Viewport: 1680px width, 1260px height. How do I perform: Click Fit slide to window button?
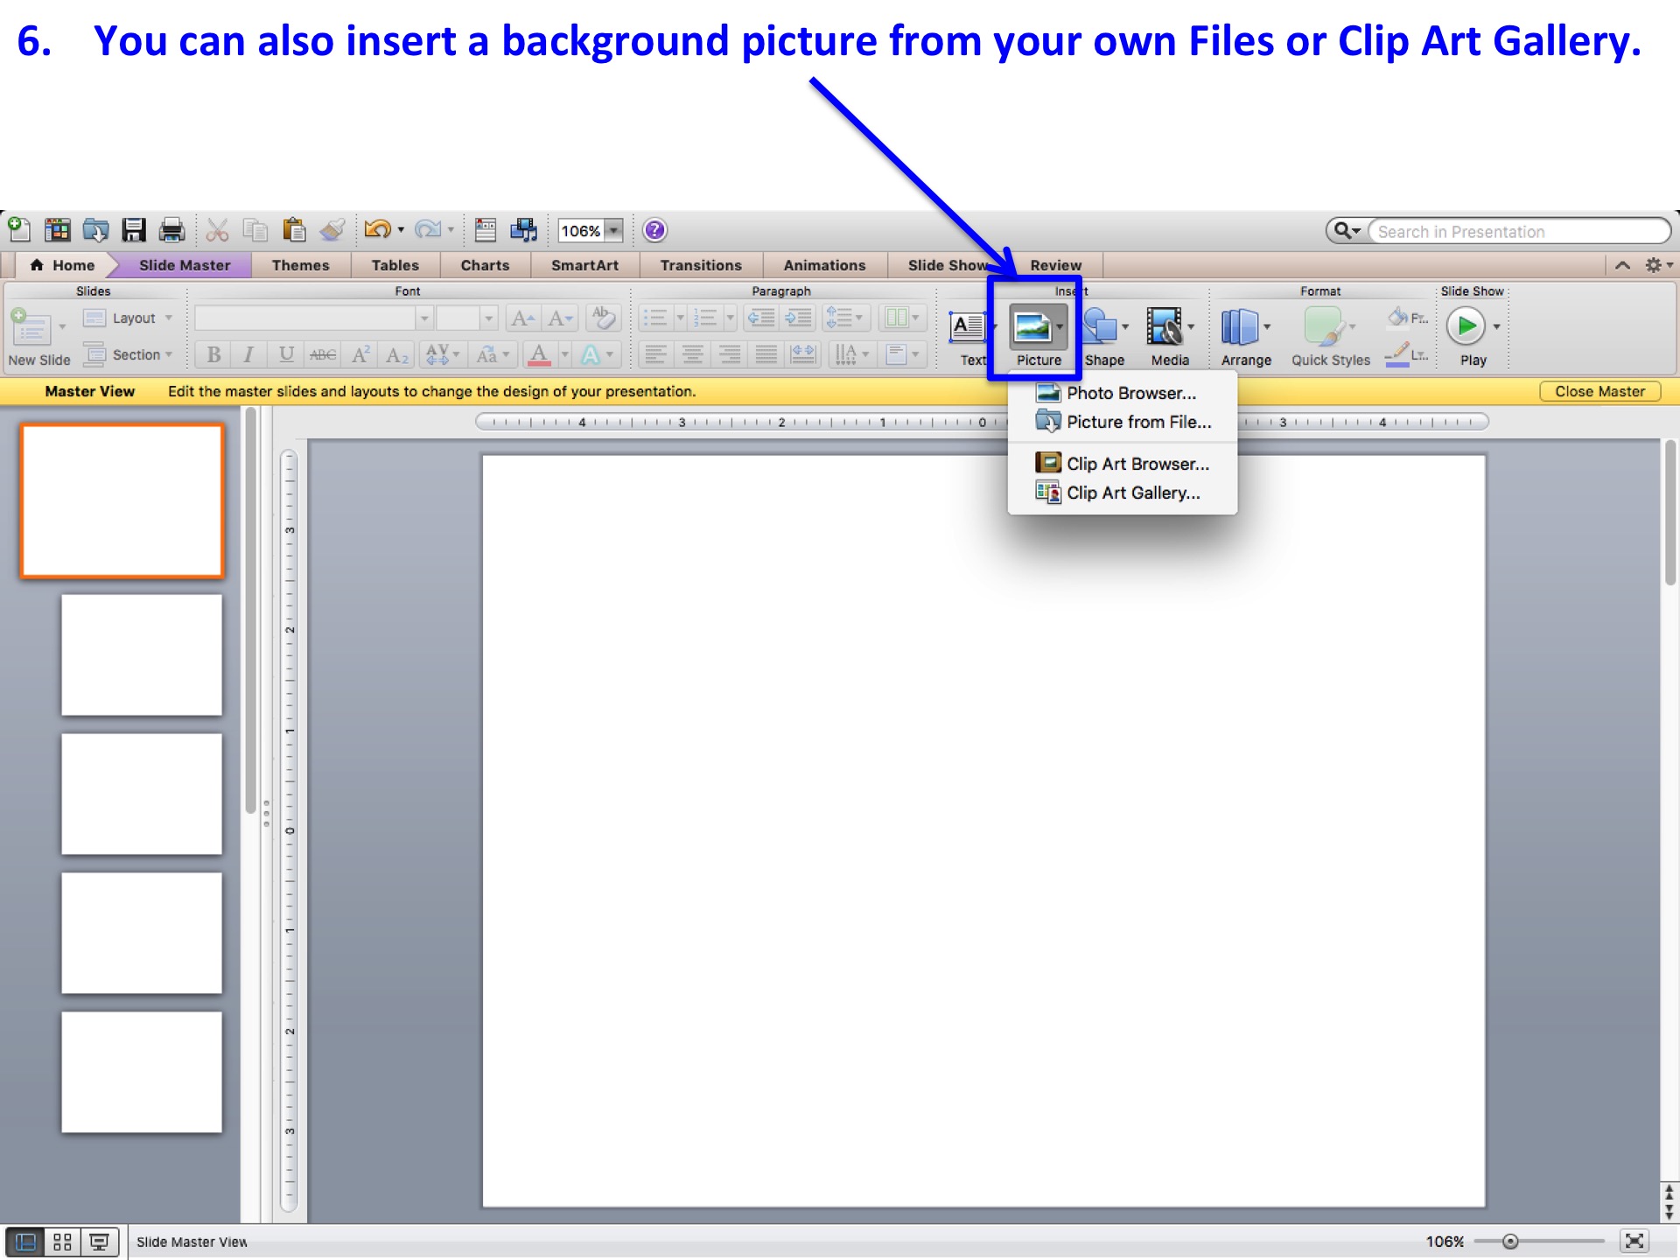click(x=1634, y=1241)
